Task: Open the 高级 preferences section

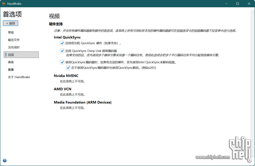Action: [x=11, y=62]
